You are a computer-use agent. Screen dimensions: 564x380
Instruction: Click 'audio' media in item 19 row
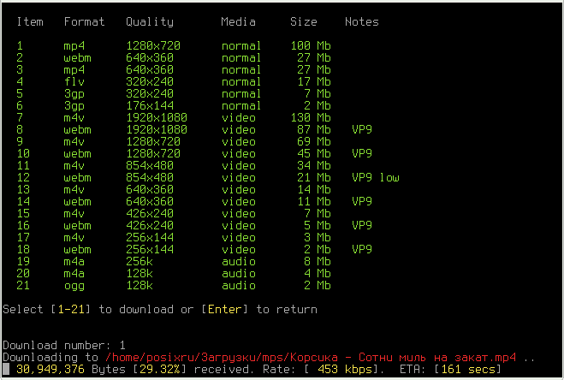(239, 261)
